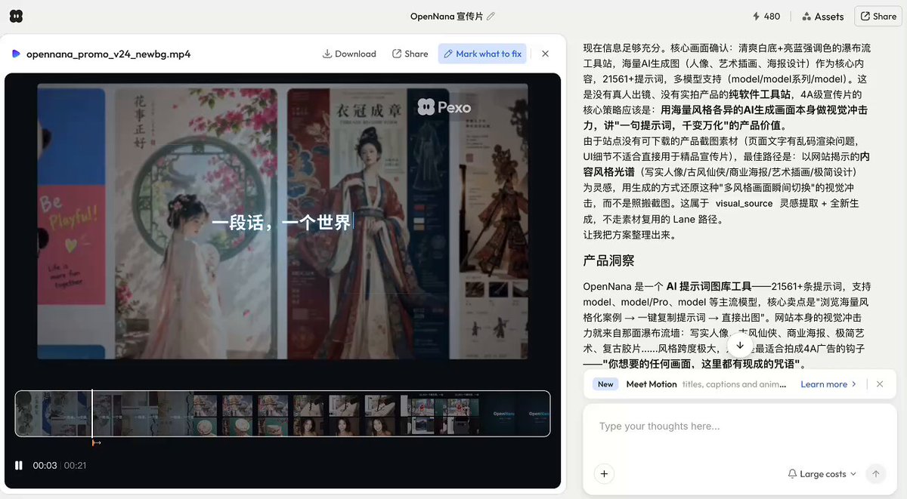Expand the Large costs dropdown

(x=822, y=474)
